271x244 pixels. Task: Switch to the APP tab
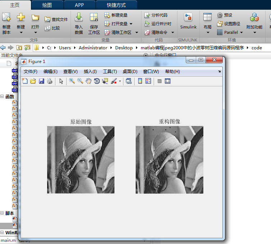click(79, 5)
